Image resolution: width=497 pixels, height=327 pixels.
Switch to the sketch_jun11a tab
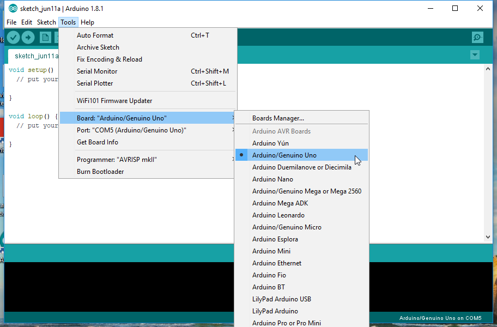[34, 56]
